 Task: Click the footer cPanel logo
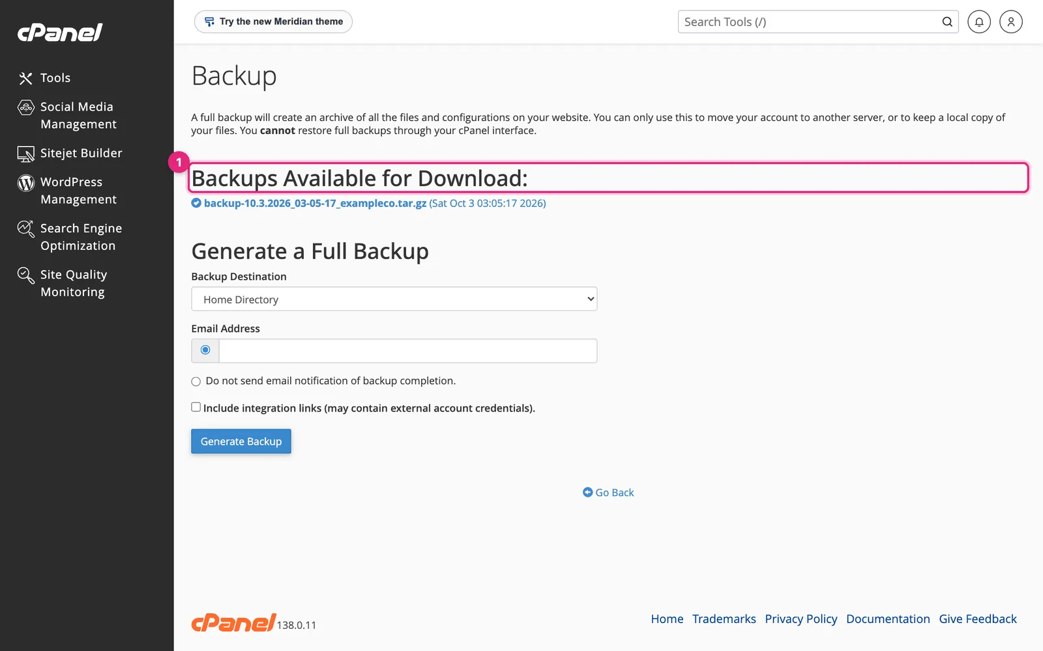(x=233, y=622)
